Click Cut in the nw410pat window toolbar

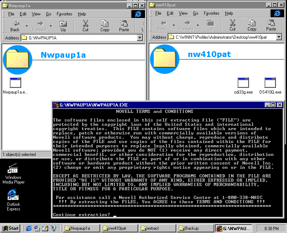point(232,25)
